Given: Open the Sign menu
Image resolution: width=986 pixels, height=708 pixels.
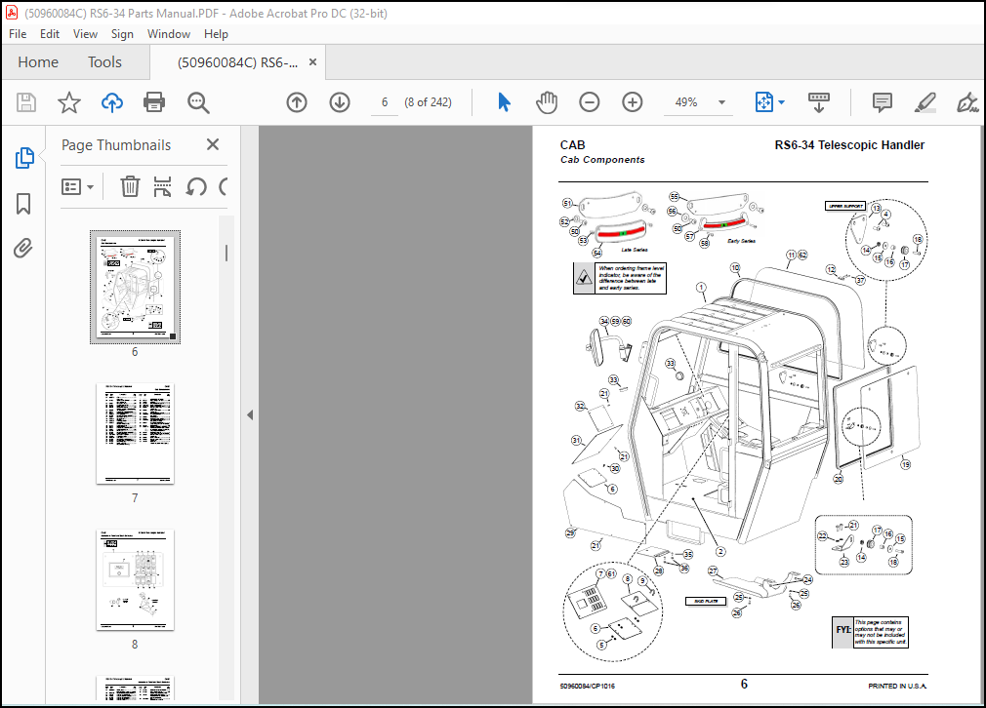Looking at the screenshot, I should 122,34.
